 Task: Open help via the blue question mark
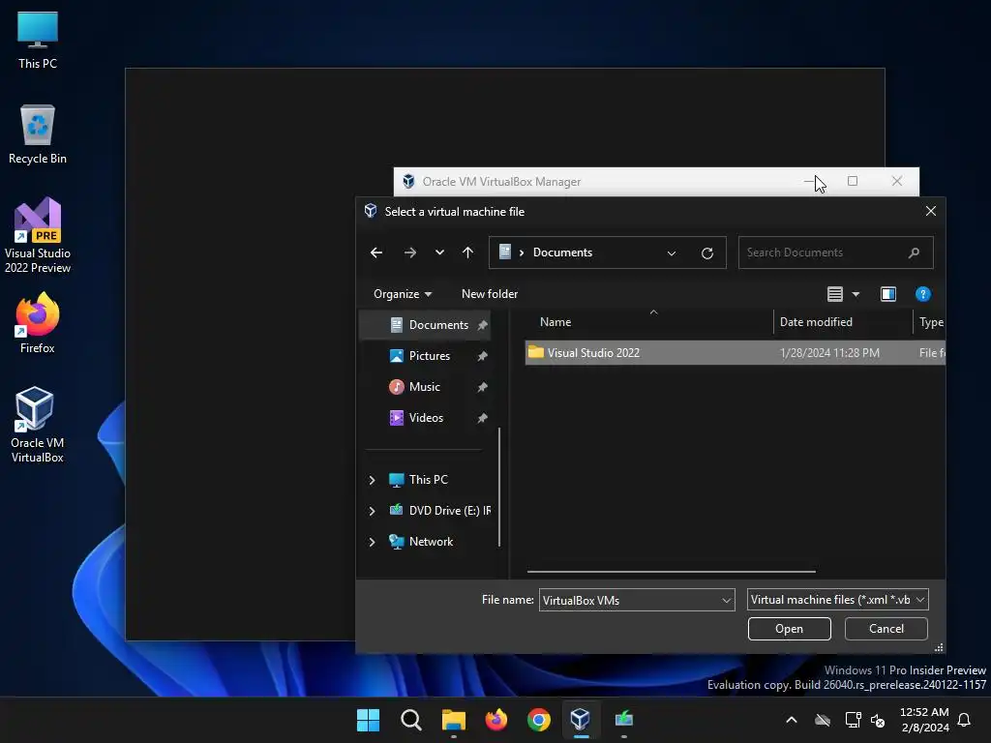pos(922,294)
